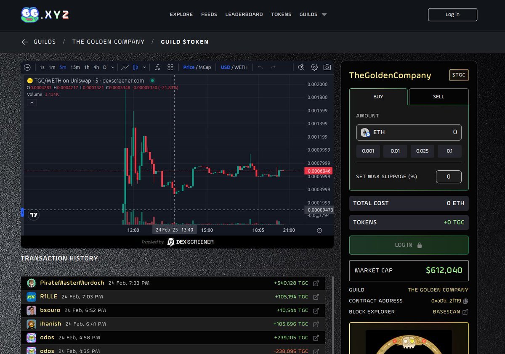Set chart interval to 1m
The image size is (505, 354).
tap(52, 67)
